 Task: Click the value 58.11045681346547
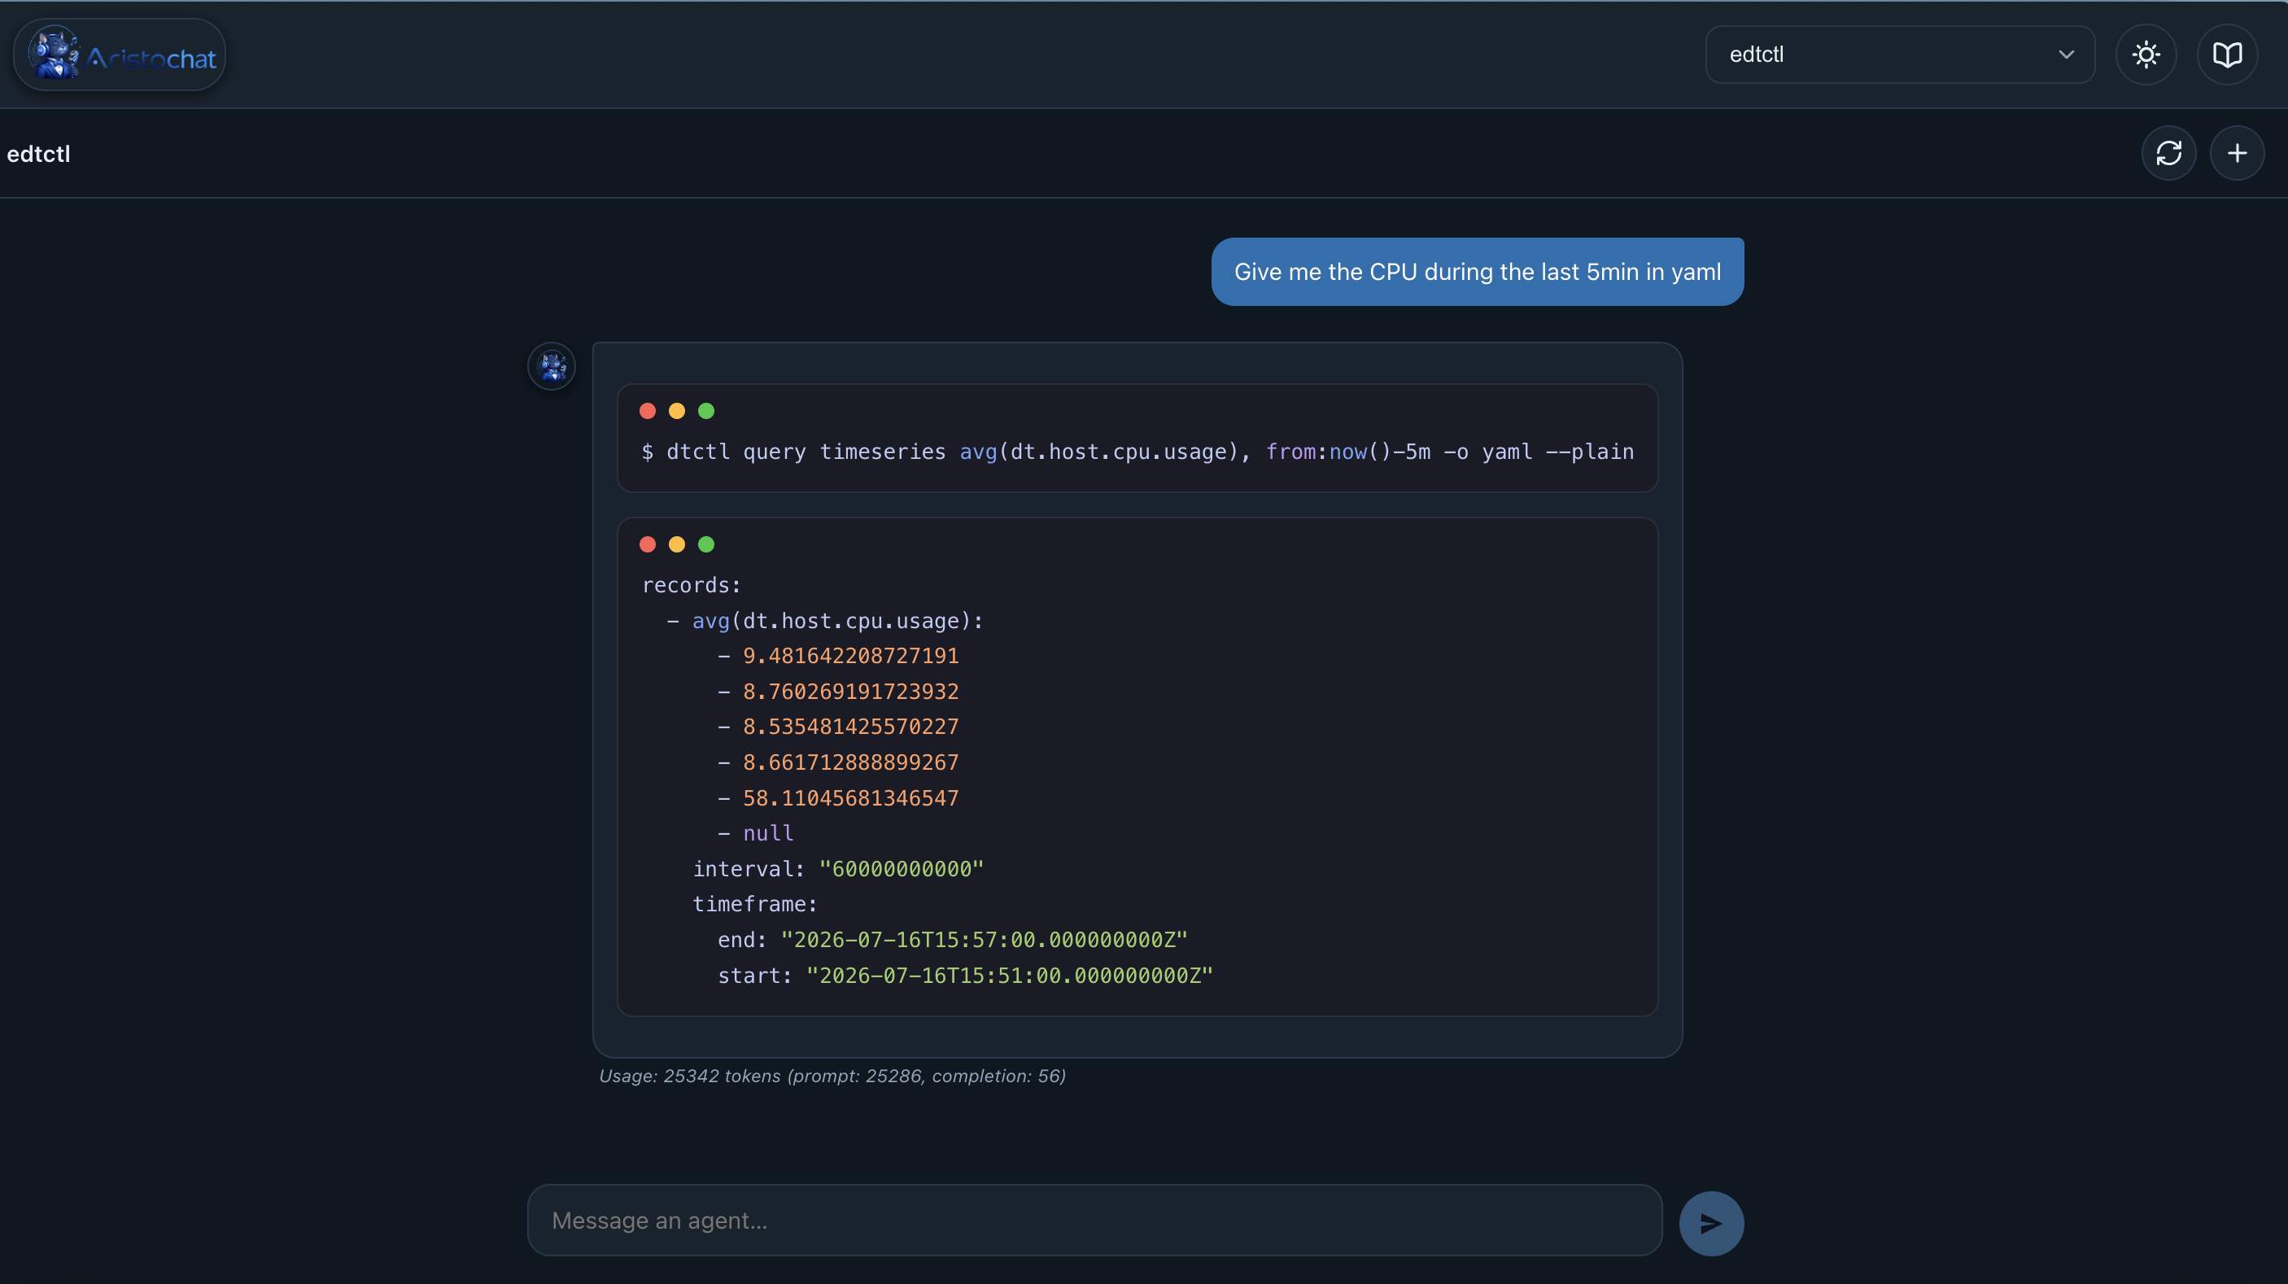[851, 798]
